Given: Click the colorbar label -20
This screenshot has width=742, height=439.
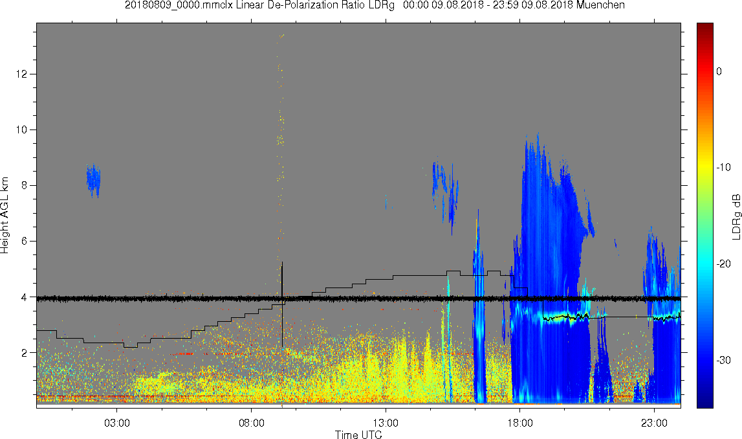Looking at the screenshot, I should click(723, 264).
